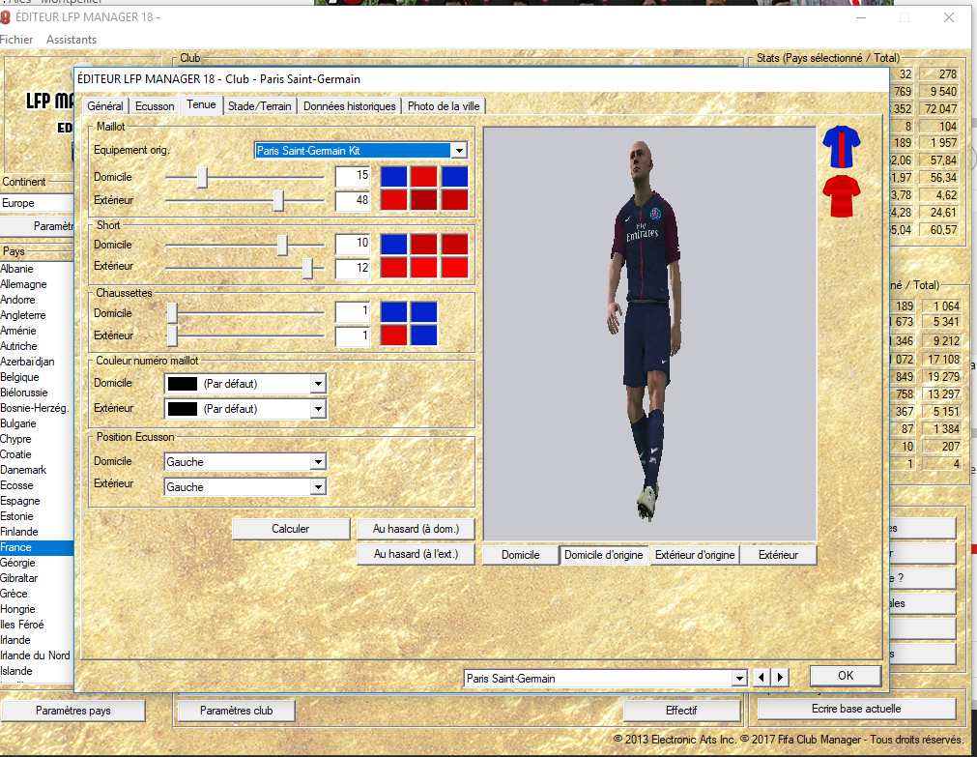Click Paramètres pays button
This screenshot has height=757, width=977.
[x=72, y=711]
